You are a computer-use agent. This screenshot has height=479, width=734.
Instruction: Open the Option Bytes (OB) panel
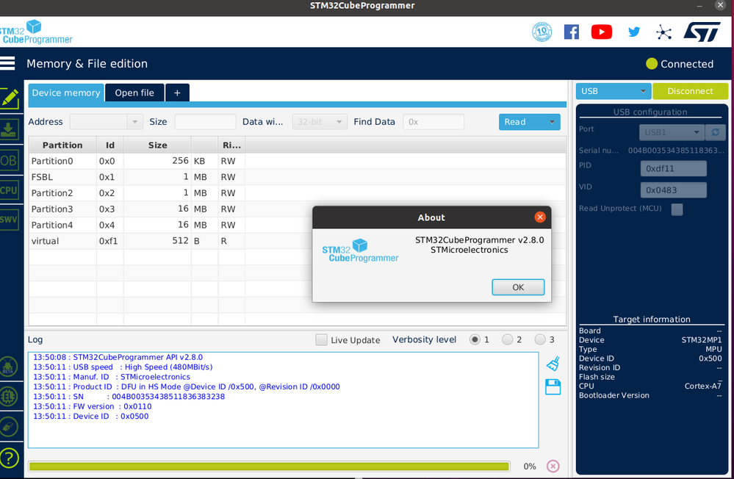tap(10, 161)
